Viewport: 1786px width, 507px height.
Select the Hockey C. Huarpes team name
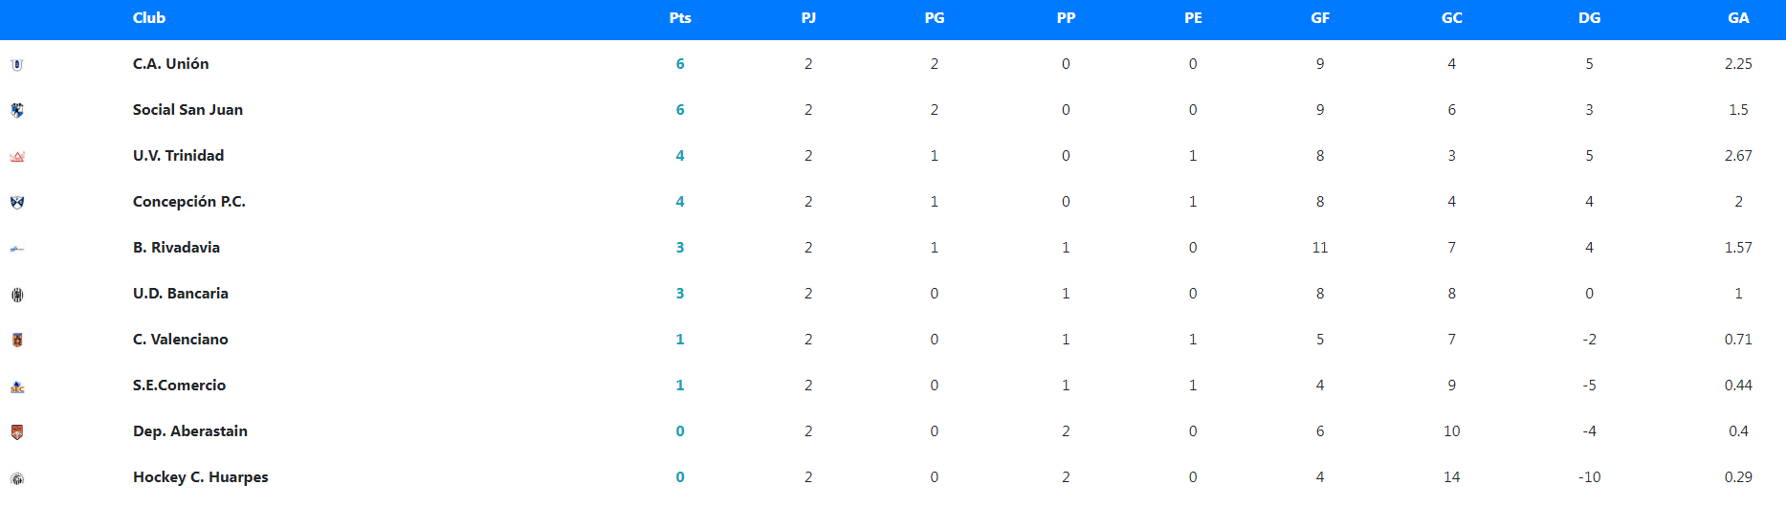click(200, 477)
